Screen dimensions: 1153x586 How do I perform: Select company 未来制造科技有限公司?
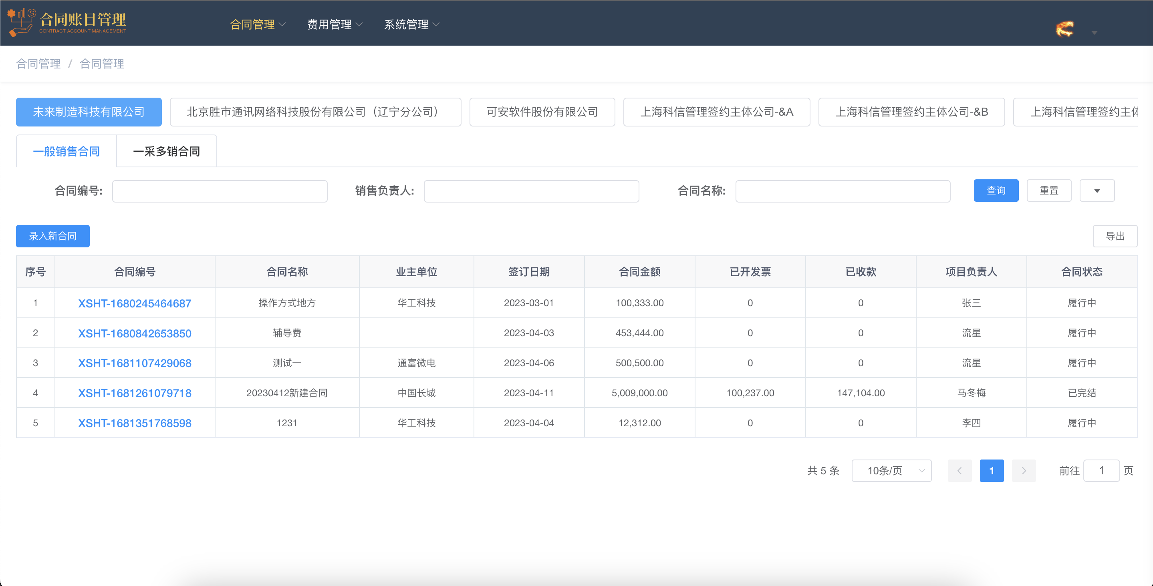point(89,112)
